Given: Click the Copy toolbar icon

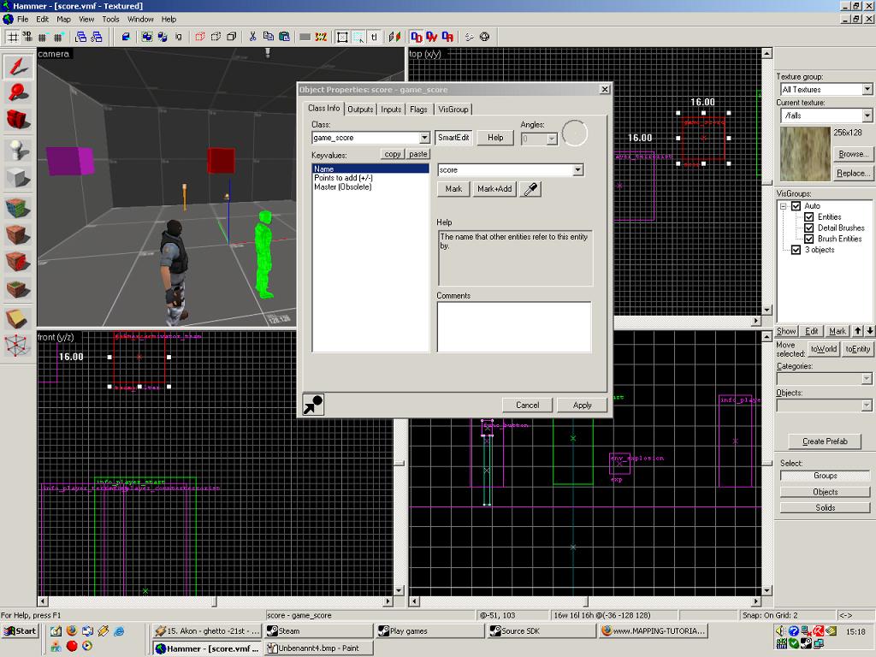Looking at the screenshot, I should 268,37.
